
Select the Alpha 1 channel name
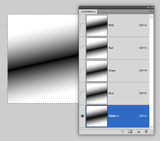[114, 116]
